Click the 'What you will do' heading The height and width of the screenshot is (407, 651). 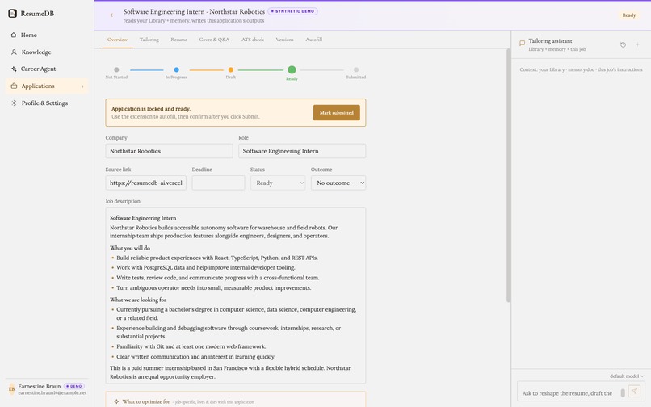(x=130, y=248)
